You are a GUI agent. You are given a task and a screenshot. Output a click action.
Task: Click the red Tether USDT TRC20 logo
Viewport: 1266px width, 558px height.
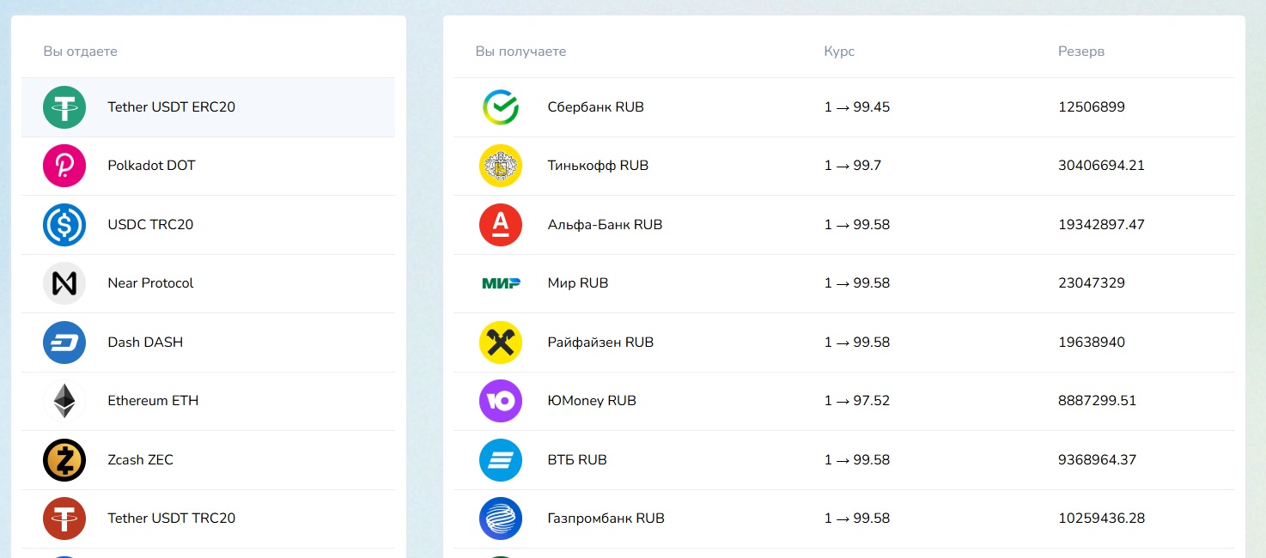pos(64,519)
